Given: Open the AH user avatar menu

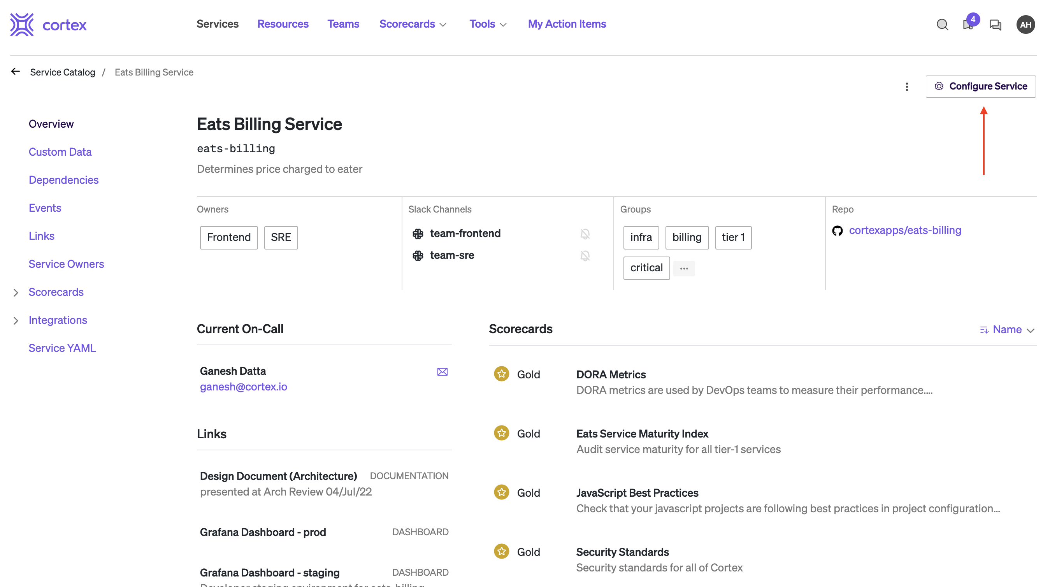Looking at the screenshot, I should coord(1025,25).
